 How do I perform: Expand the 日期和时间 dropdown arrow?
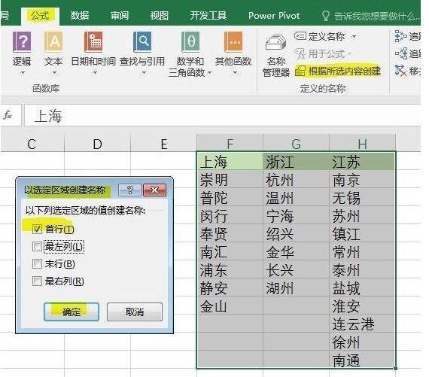click(95, 73)
